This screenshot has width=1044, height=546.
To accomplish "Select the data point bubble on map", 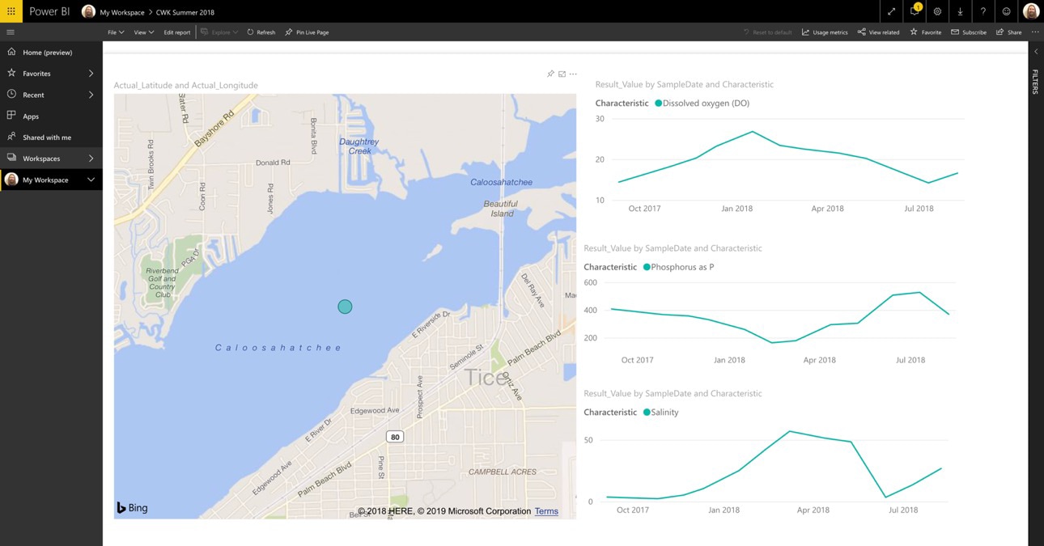I will (x=345, y=307).
